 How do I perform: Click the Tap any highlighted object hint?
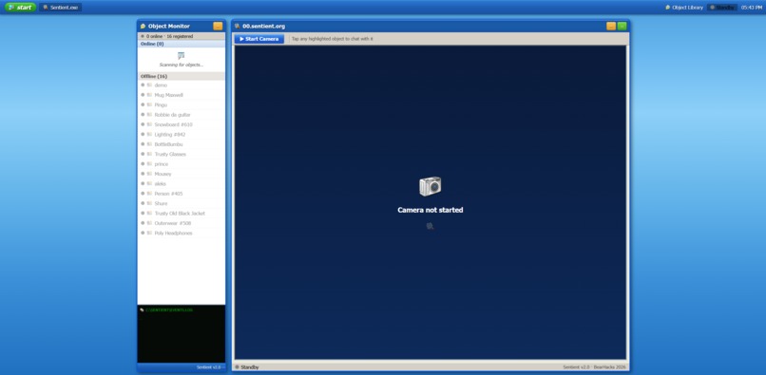tap(333, 39)
